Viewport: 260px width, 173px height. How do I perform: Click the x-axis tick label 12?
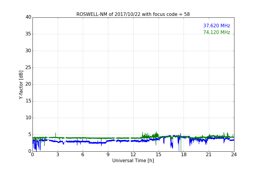pos(133,155)
